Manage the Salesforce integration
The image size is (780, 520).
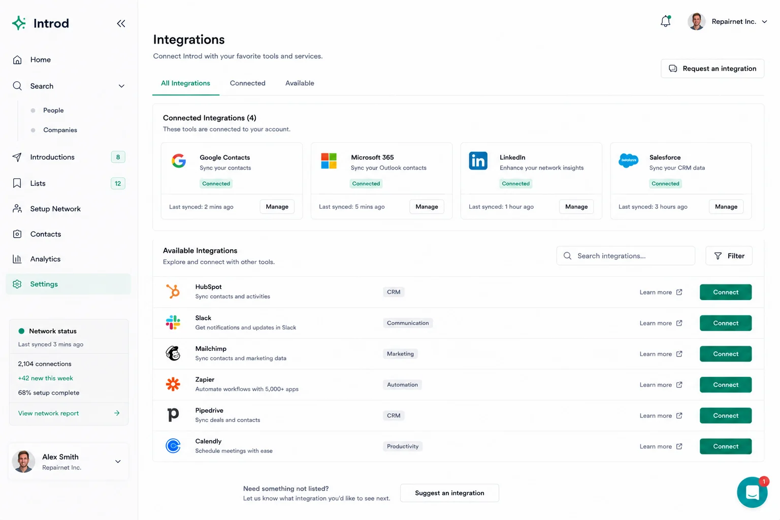[x=726, y=207]
